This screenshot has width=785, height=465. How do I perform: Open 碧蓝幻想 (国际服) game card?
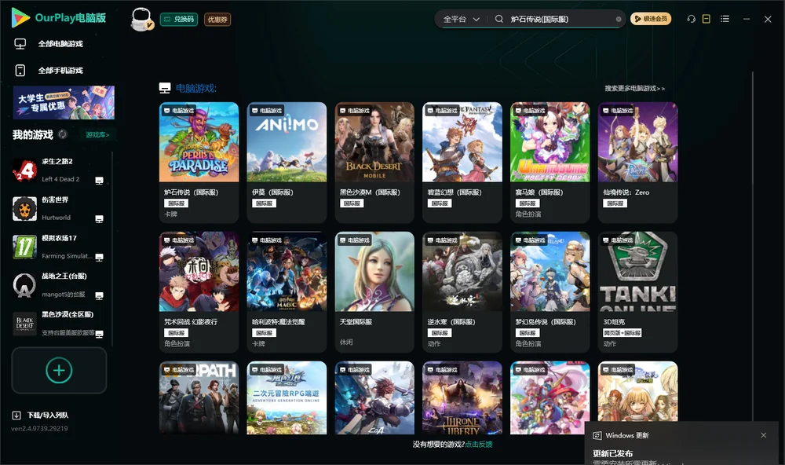tap(462, 163)
